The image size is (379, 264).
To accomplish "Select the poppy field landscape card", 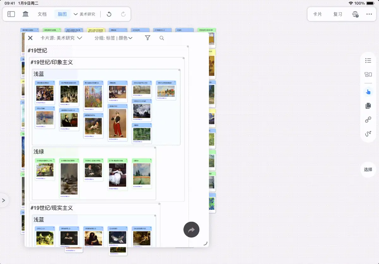I will pyautogui.click(x=142, y=173).
